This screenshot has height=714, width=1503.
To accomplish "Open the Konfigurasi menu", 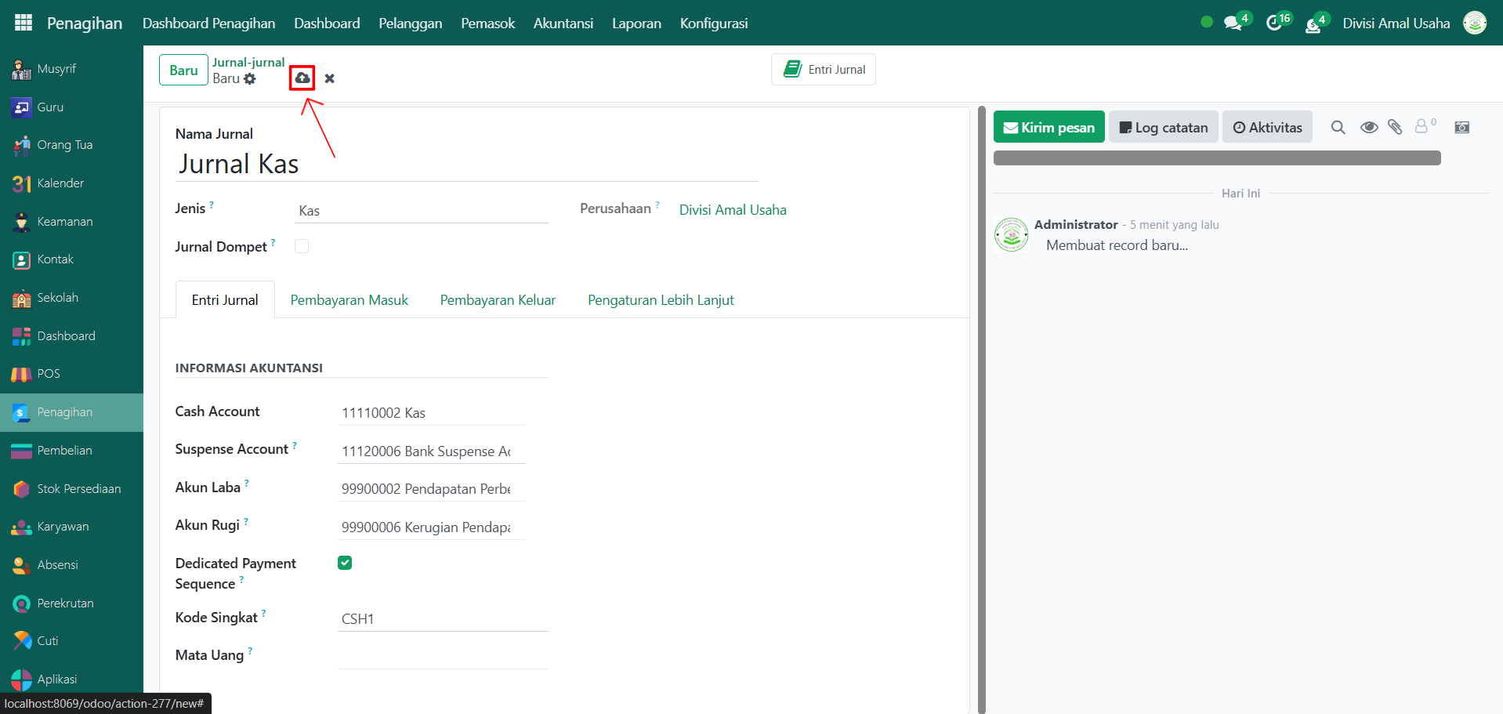I will (x=713, y=24).
